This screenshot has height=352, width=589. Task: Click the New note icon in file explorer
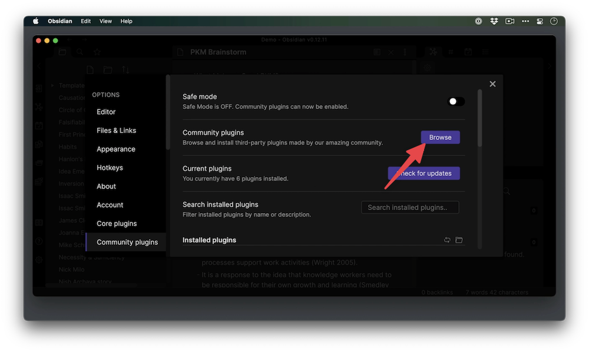90,70
